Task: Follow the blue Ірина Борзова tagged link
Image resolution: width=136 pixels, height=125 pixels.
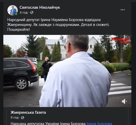Action: (x=99, y=123)
